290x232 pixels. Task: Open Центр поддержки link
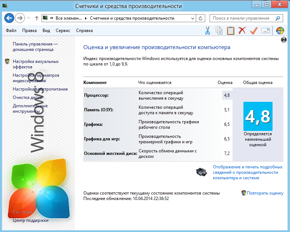[31, 220]
